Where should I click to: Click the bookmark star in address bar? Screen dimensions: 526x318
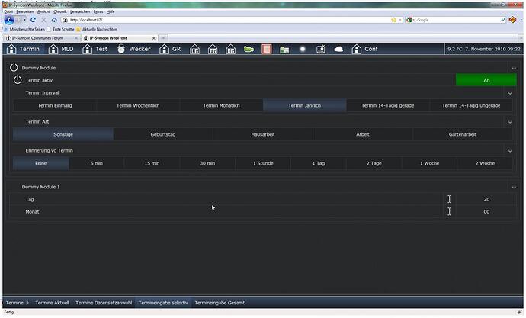point(394,20)
